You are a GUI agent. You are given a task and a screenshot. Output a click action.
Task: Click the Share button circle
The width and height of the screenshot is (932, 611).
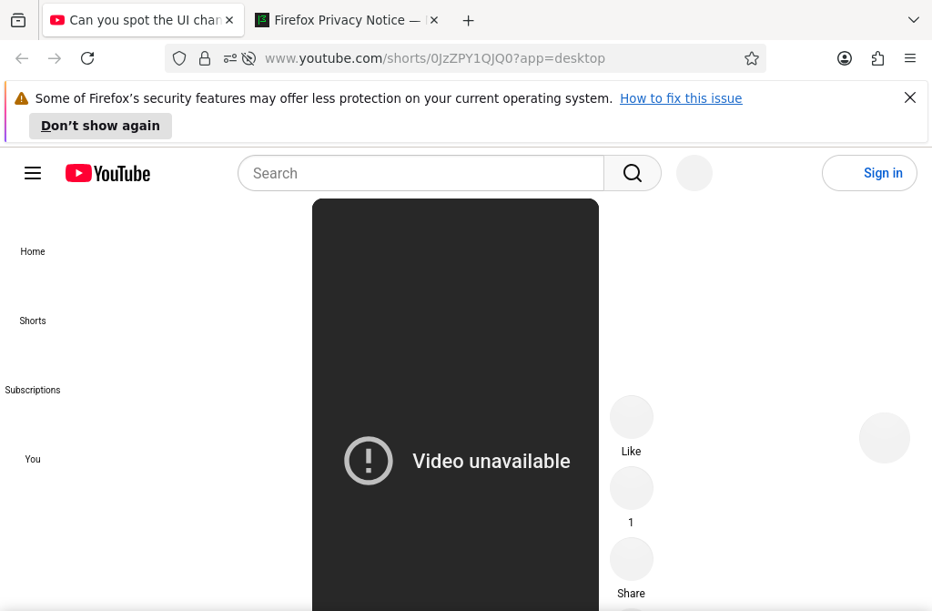[x=632, y=559]
